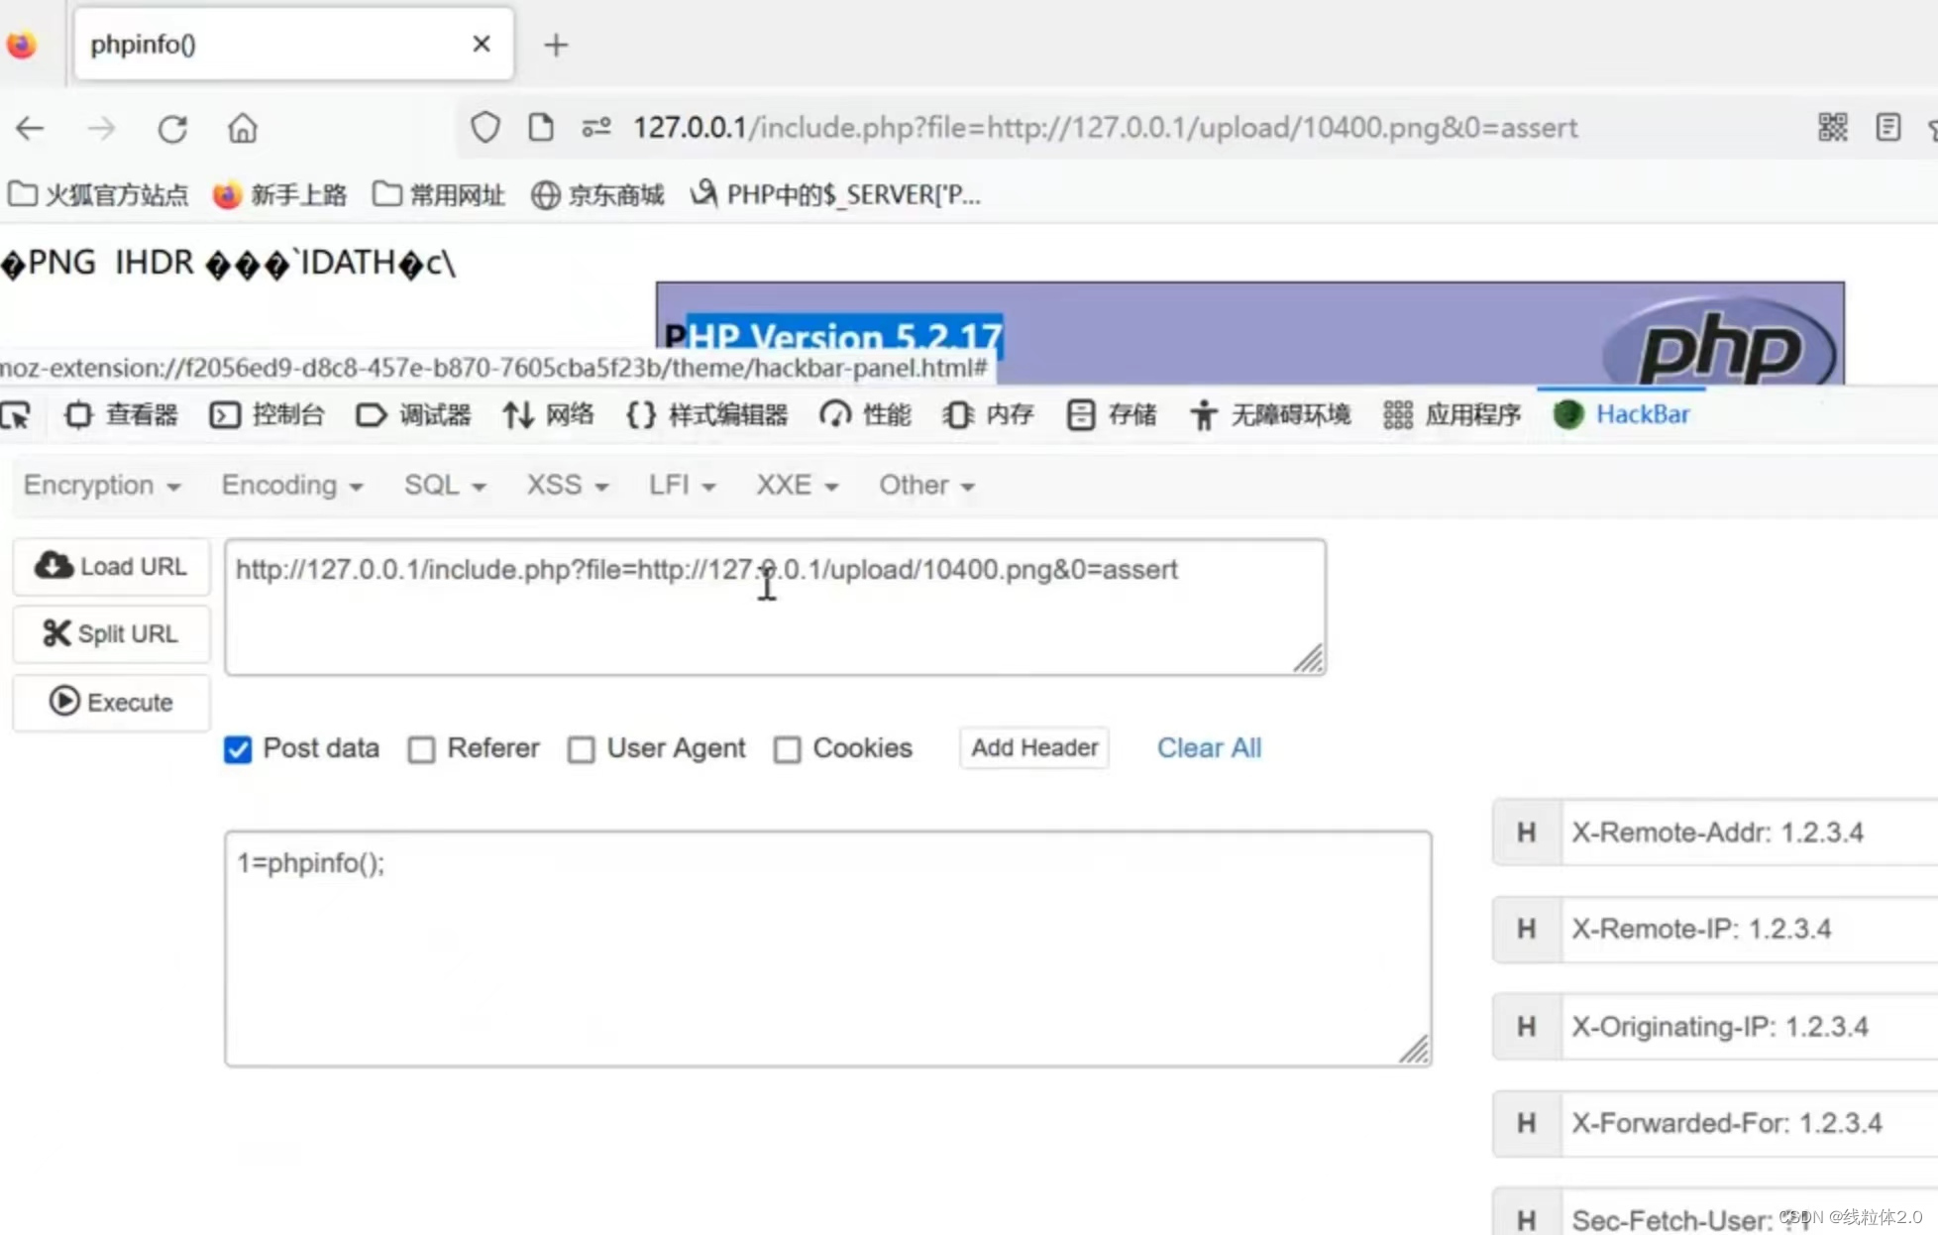Open the XSS dropdown menu

click(567, 485)
